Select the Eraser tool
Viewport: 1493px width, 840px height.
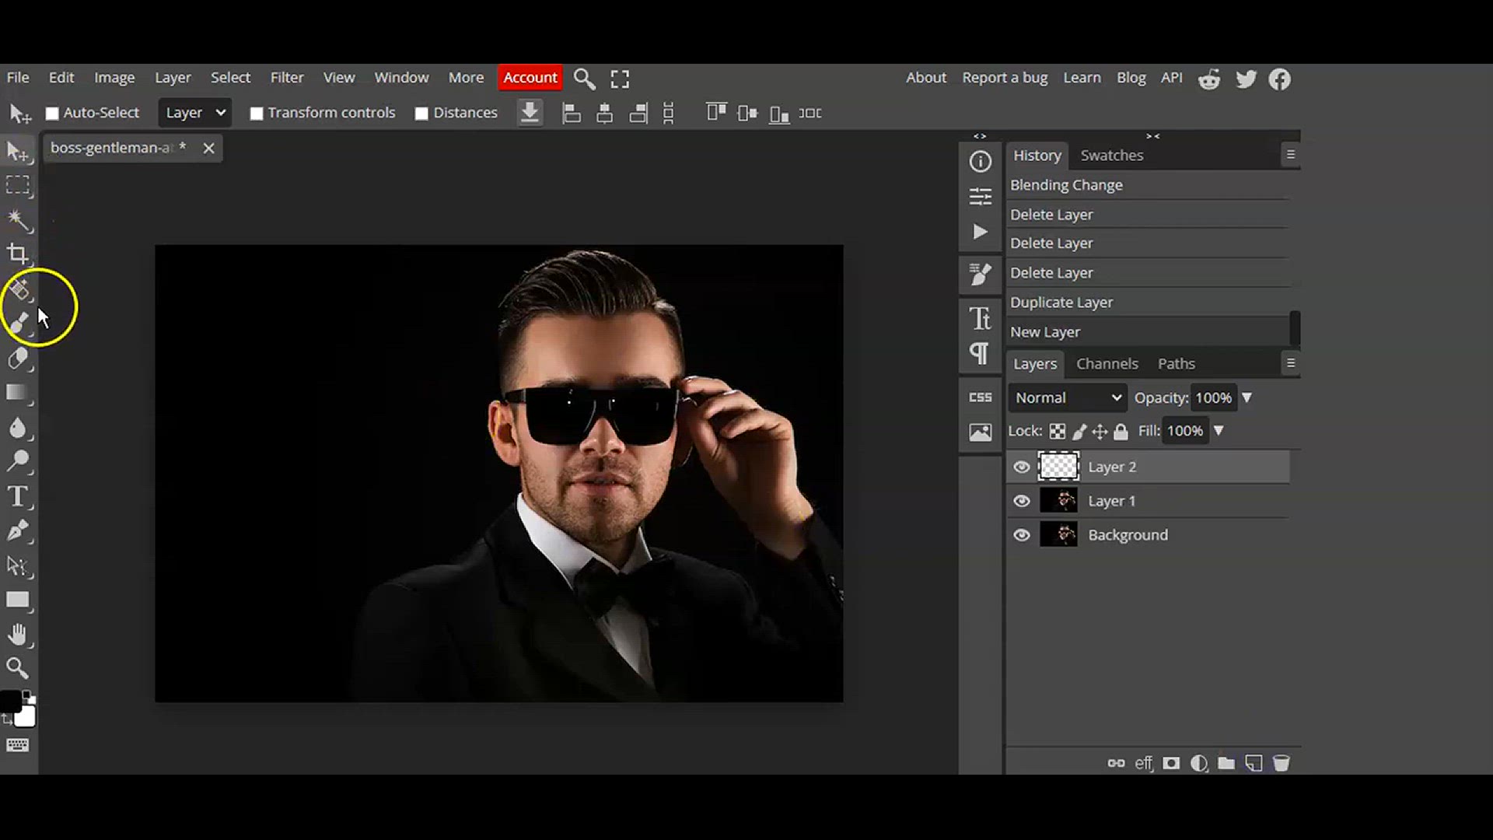[x=18, y=359]
